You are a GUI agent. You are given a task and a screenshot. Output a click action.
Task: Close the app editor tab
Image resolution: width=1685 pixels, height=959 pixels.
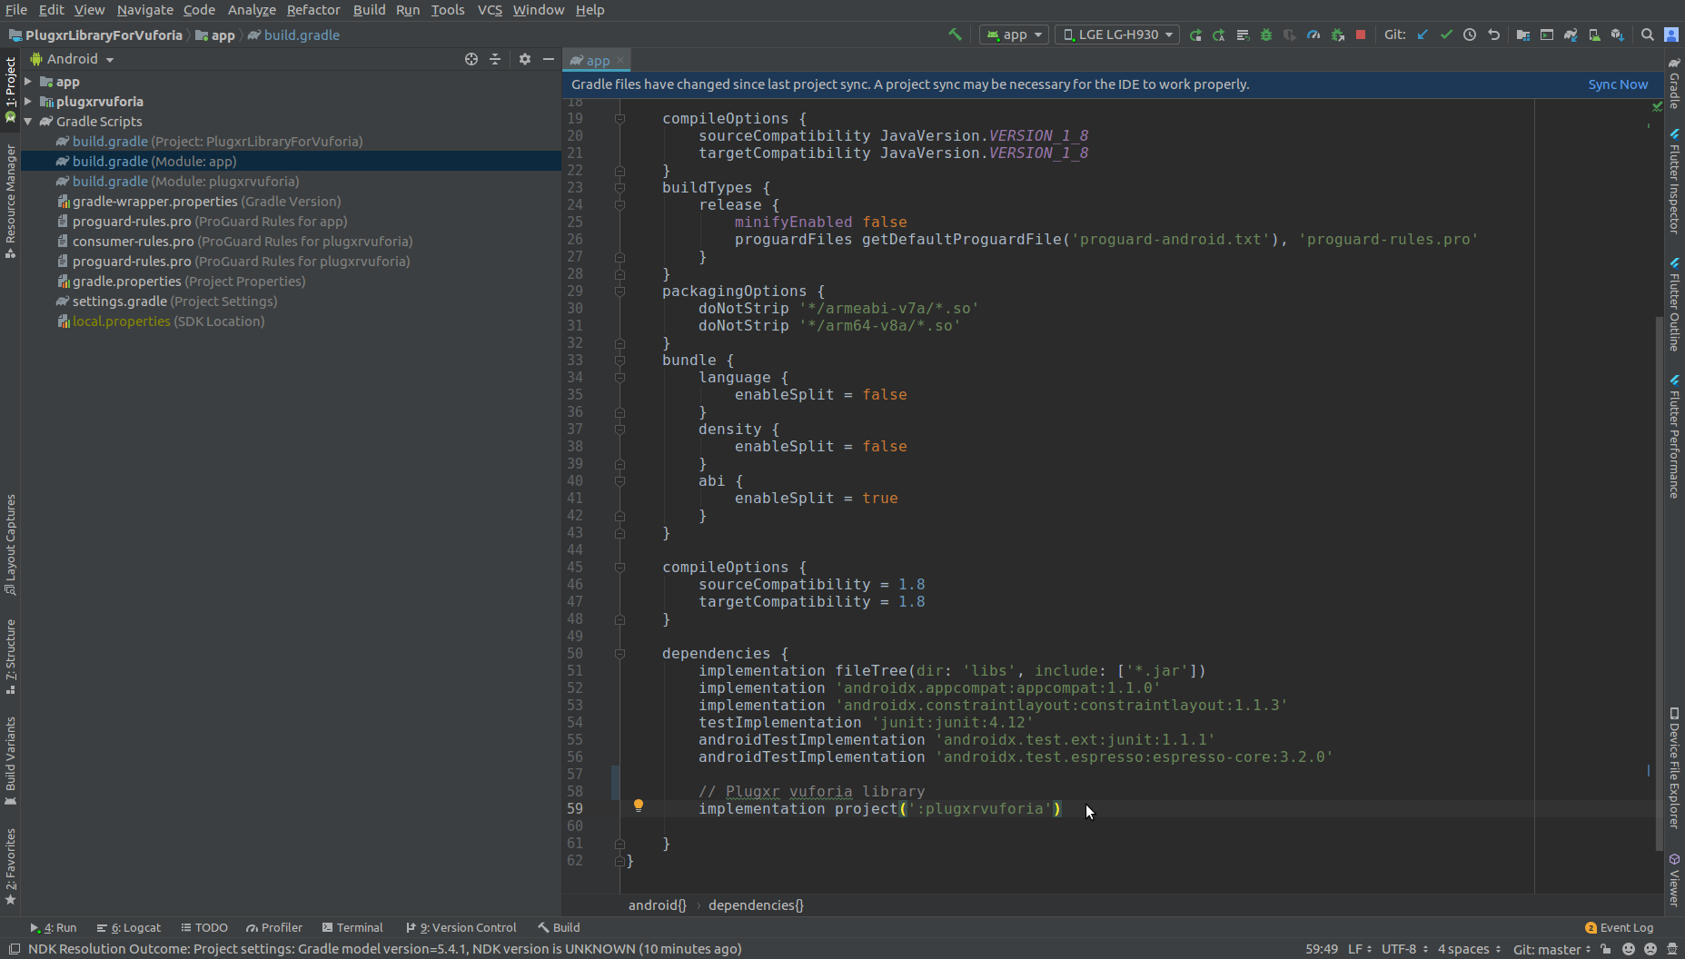coord(620,60)
